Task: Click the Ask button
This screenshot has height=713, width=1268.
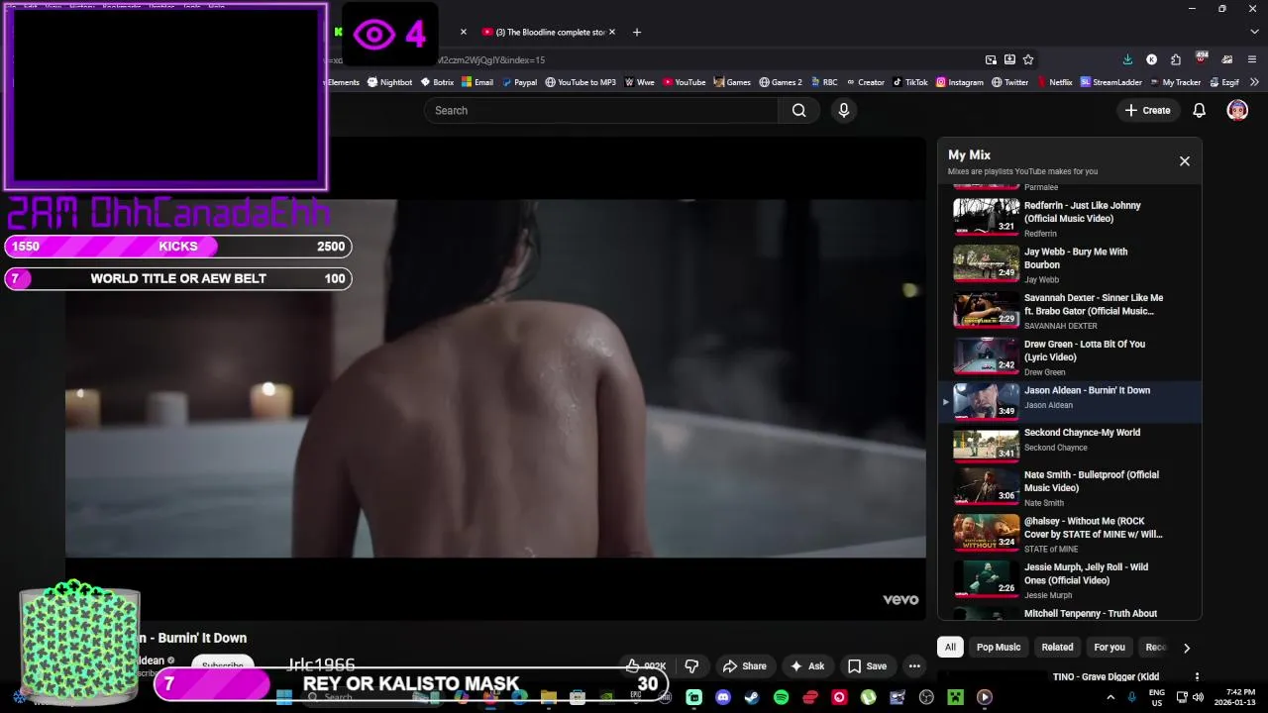Action: click(806, 666)
